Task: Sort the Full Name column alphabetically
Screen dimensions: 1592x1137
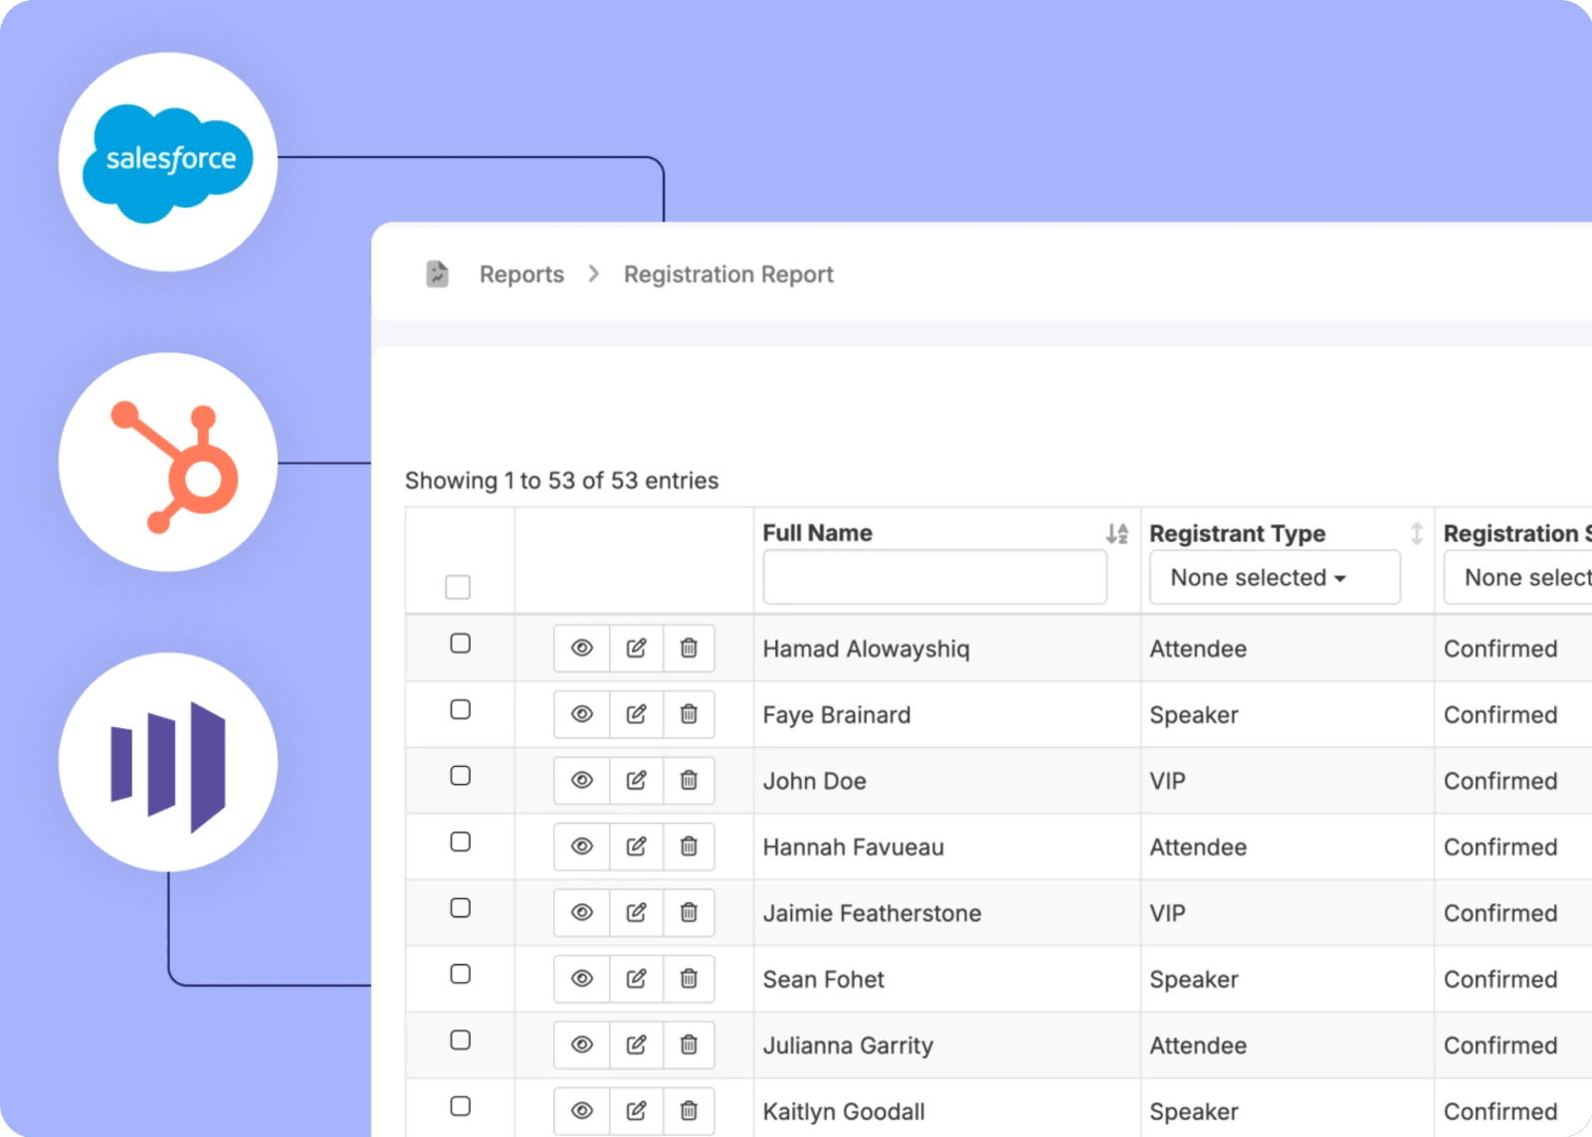Action: [x=1116, y=533]
